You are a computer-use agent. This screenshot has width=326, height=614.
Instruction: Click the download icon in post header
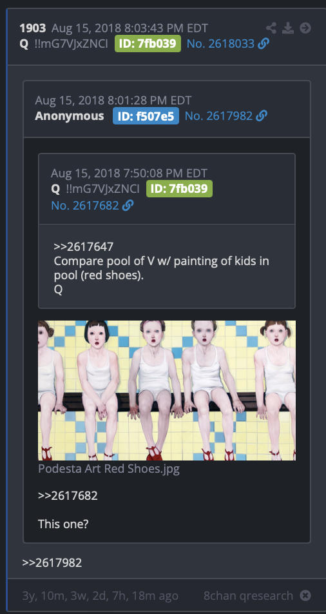pyautogui.click(x=288, y=28)
